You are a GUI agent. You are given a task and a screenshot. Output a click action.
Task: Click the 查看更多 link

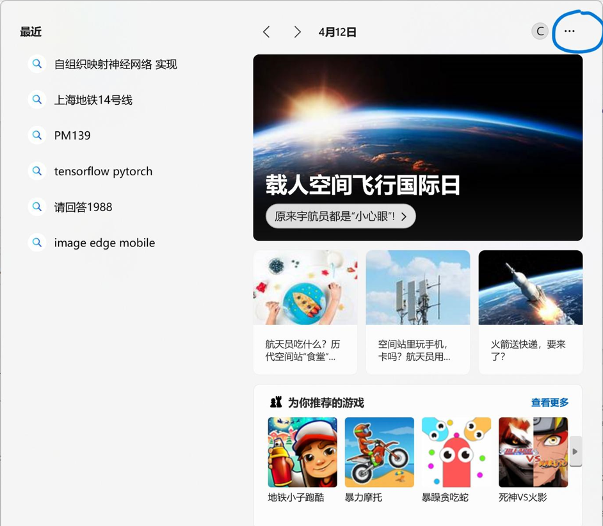(x=549, y=402)
